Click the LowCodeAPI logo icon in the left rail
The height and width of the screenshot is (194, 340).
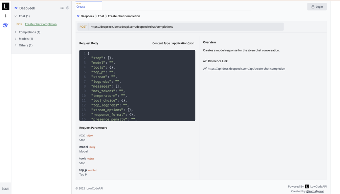pos(5,6)
